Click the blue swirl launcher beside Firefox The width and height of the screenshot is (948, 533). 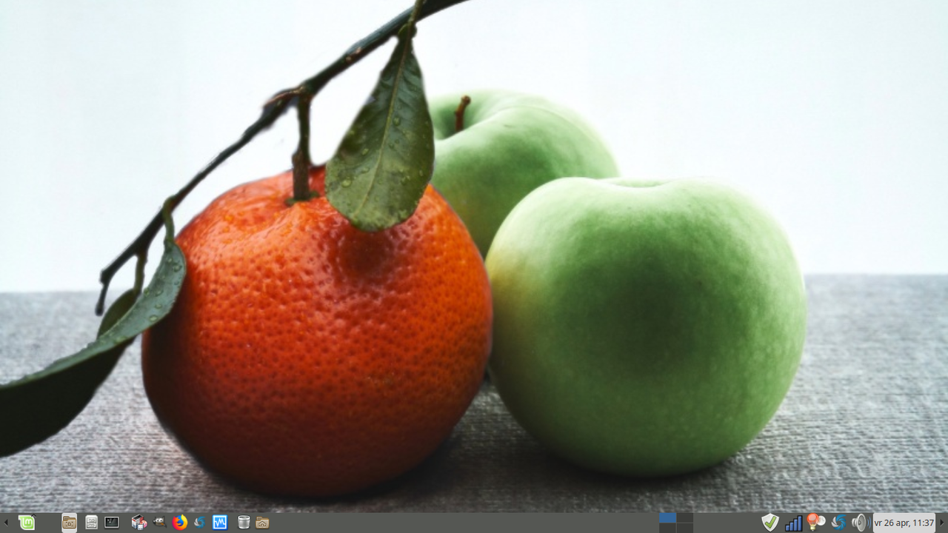pos(199,523)
